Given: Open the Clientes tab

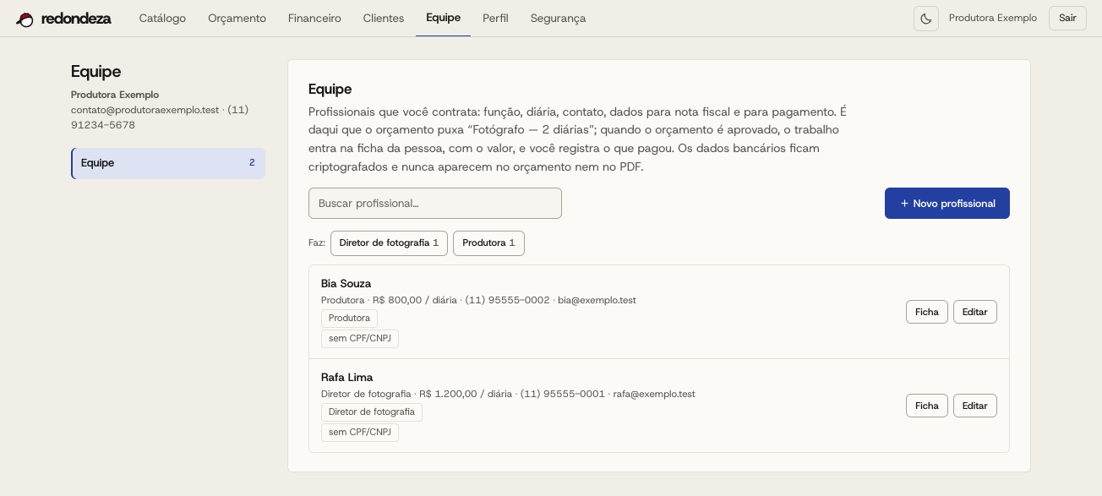Looking at the screenshot, I should (384, 18).
